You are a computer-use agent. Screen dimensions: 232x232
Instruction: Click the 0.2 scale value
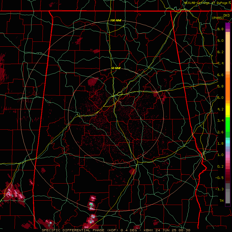[x=220, y=167]
